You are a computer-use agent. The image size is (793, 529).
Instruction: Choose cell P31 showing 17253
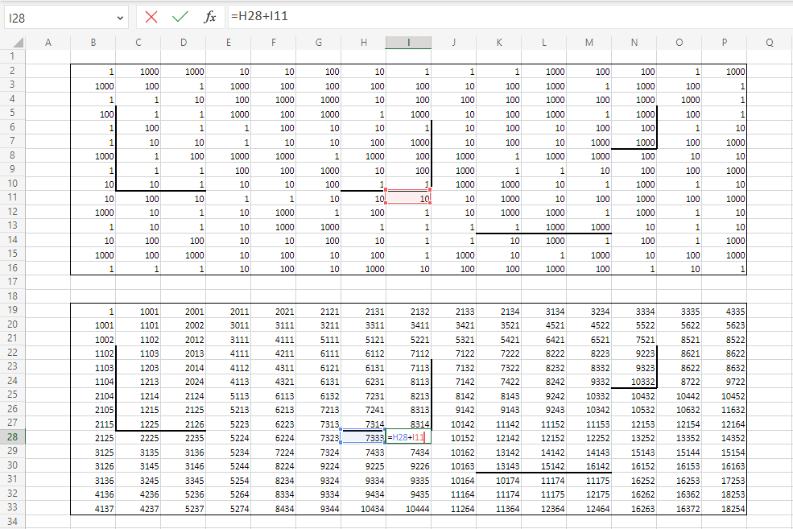(724, 480)
